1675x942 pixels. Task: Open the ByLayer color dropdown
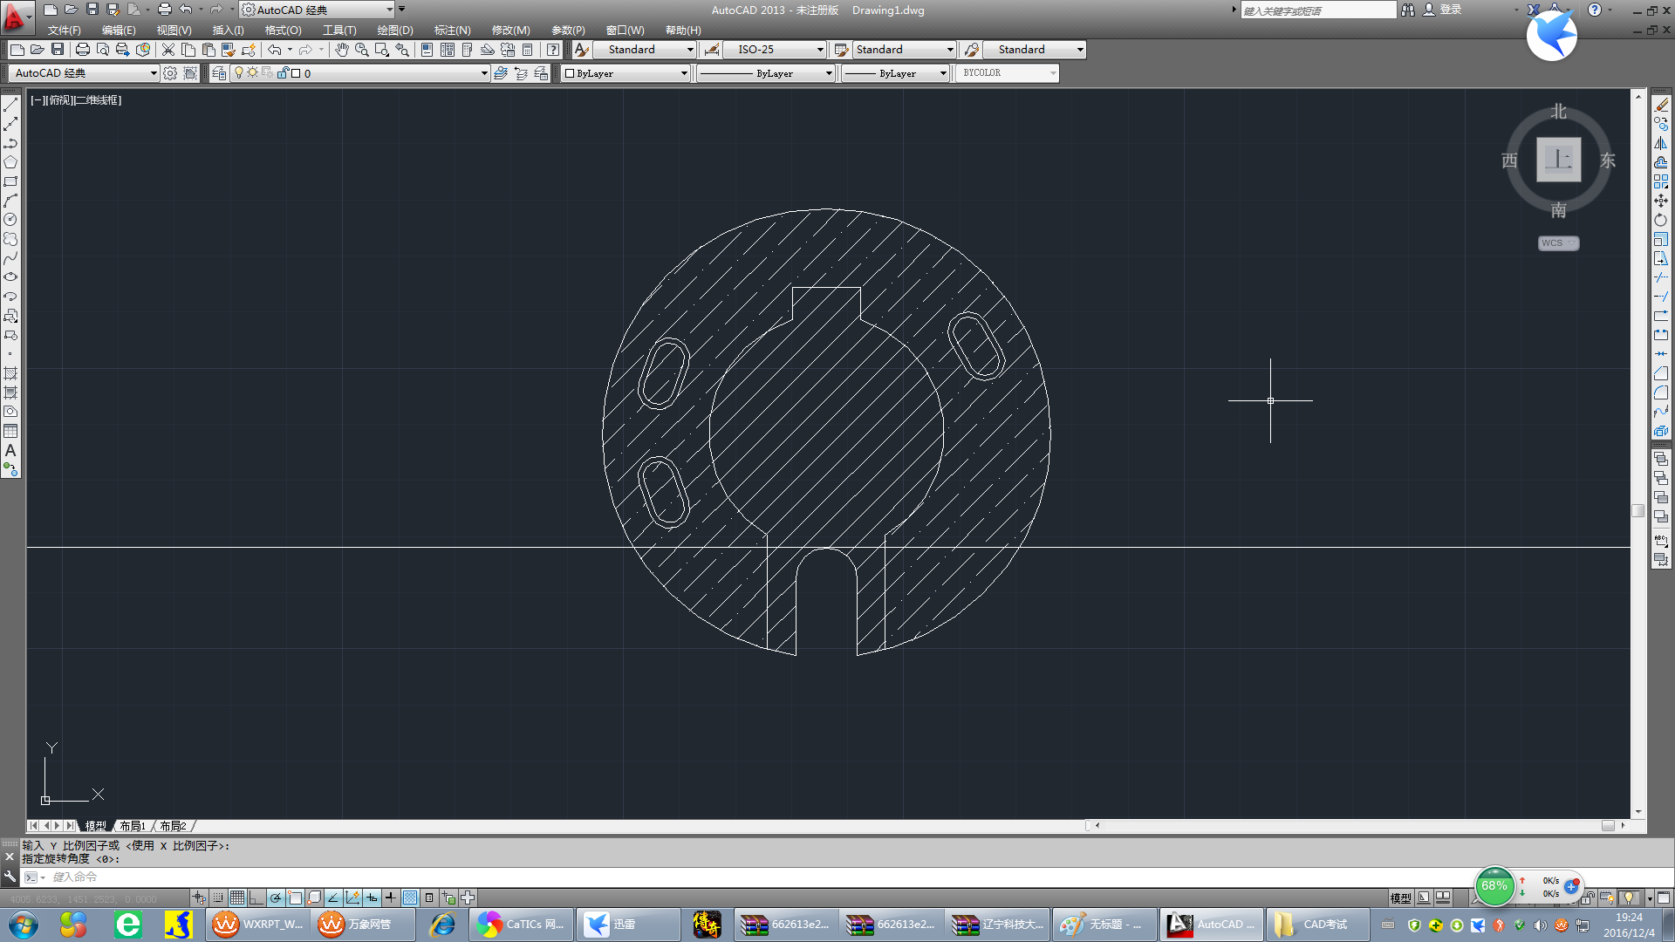pos(684,73)
